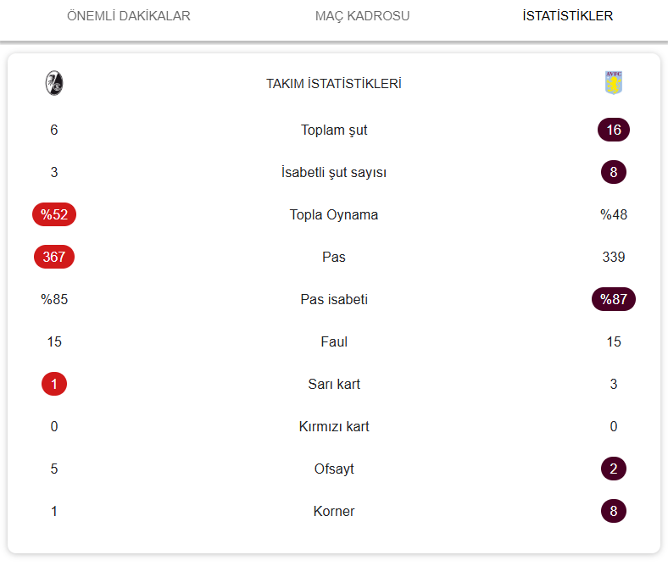Click the Aston Villa AVFC crest
This screenshot has width=668, height=566.
pyautogui.click(x=614, y=83)
